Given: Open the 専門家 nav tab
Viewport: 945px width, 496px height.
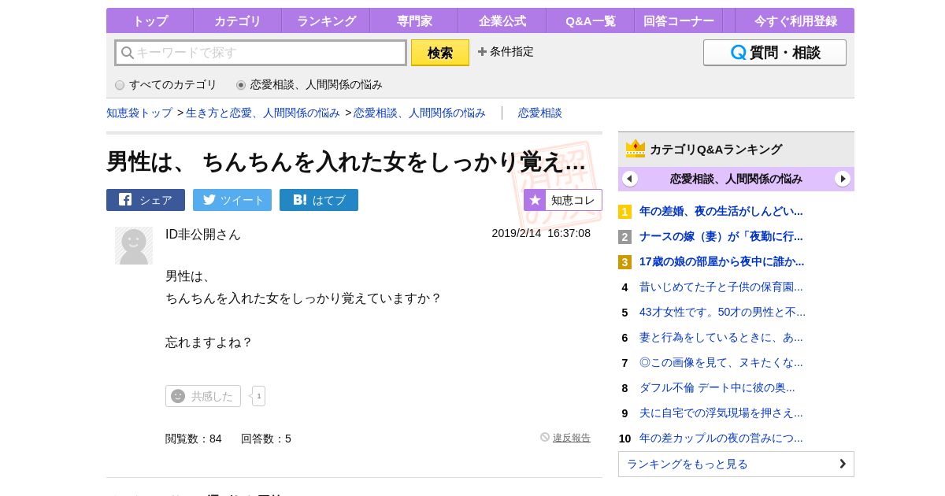Looking at the screenshot, I should point(413,20).
